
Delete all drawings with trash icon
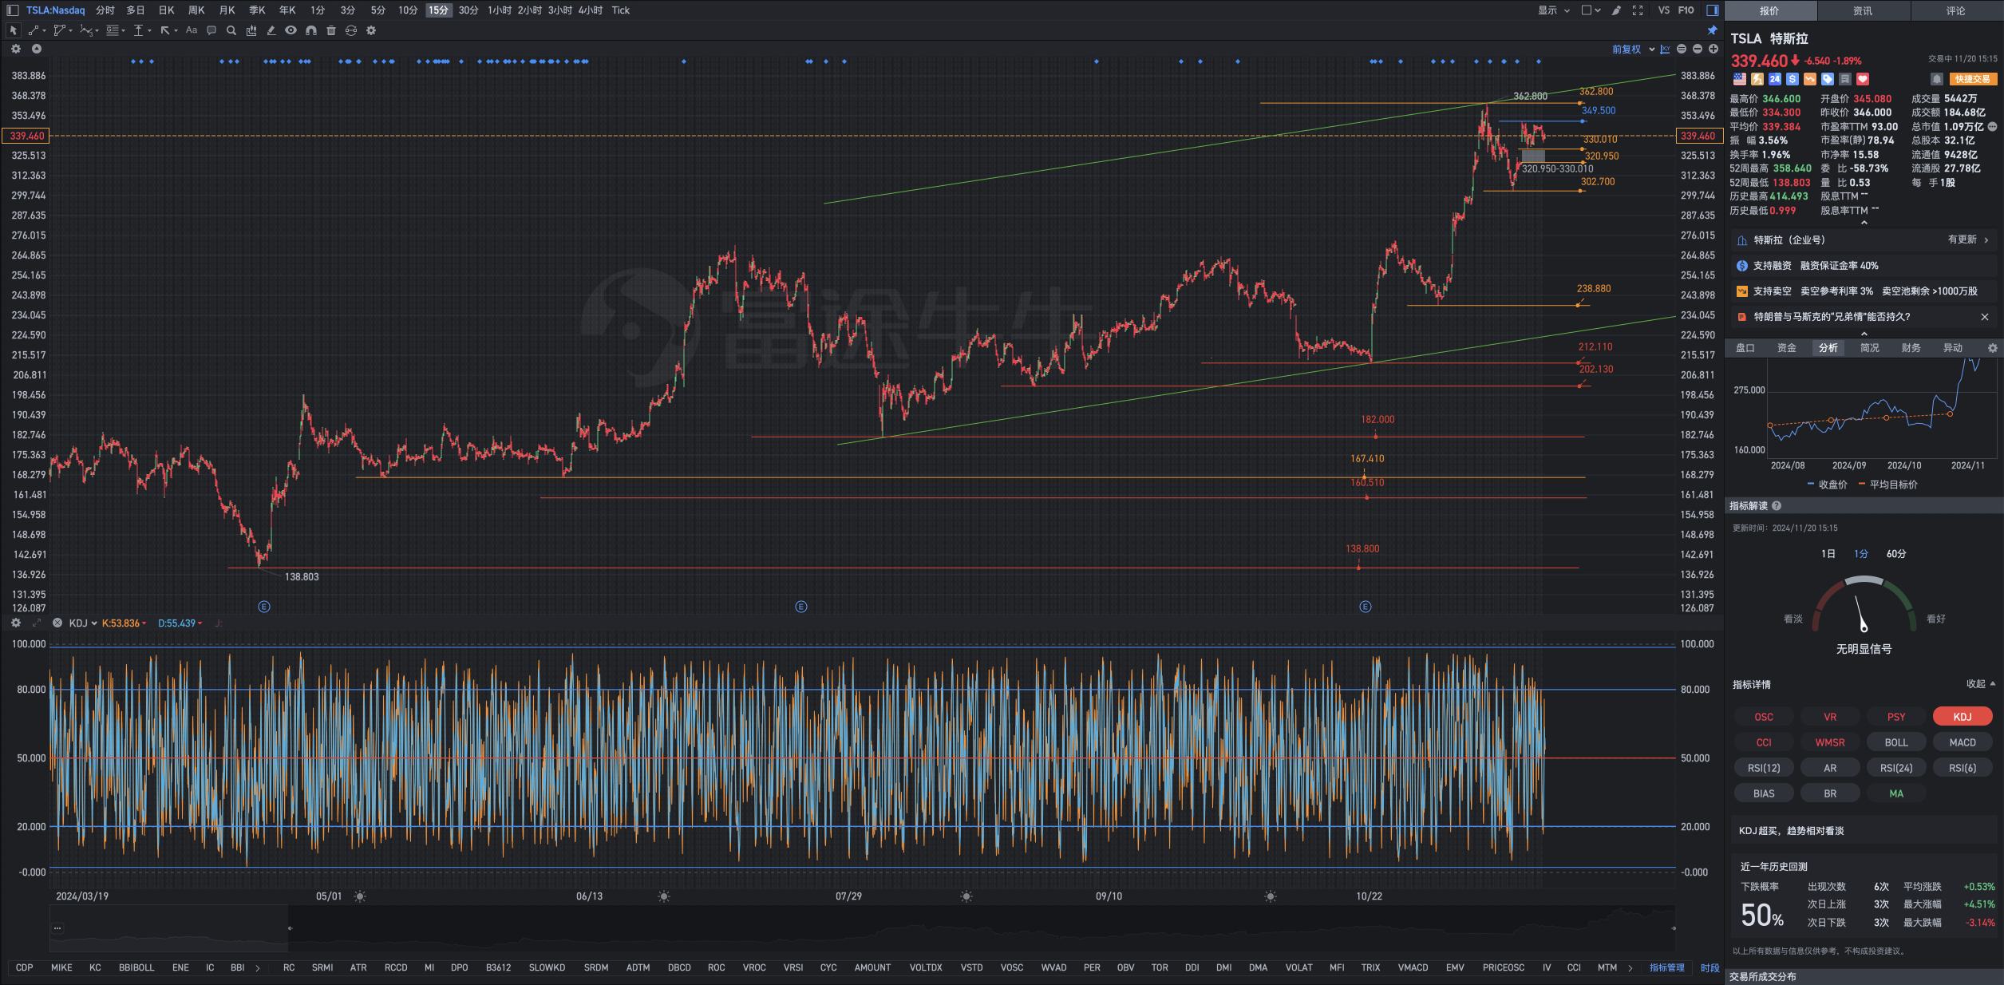pos(331,30)
